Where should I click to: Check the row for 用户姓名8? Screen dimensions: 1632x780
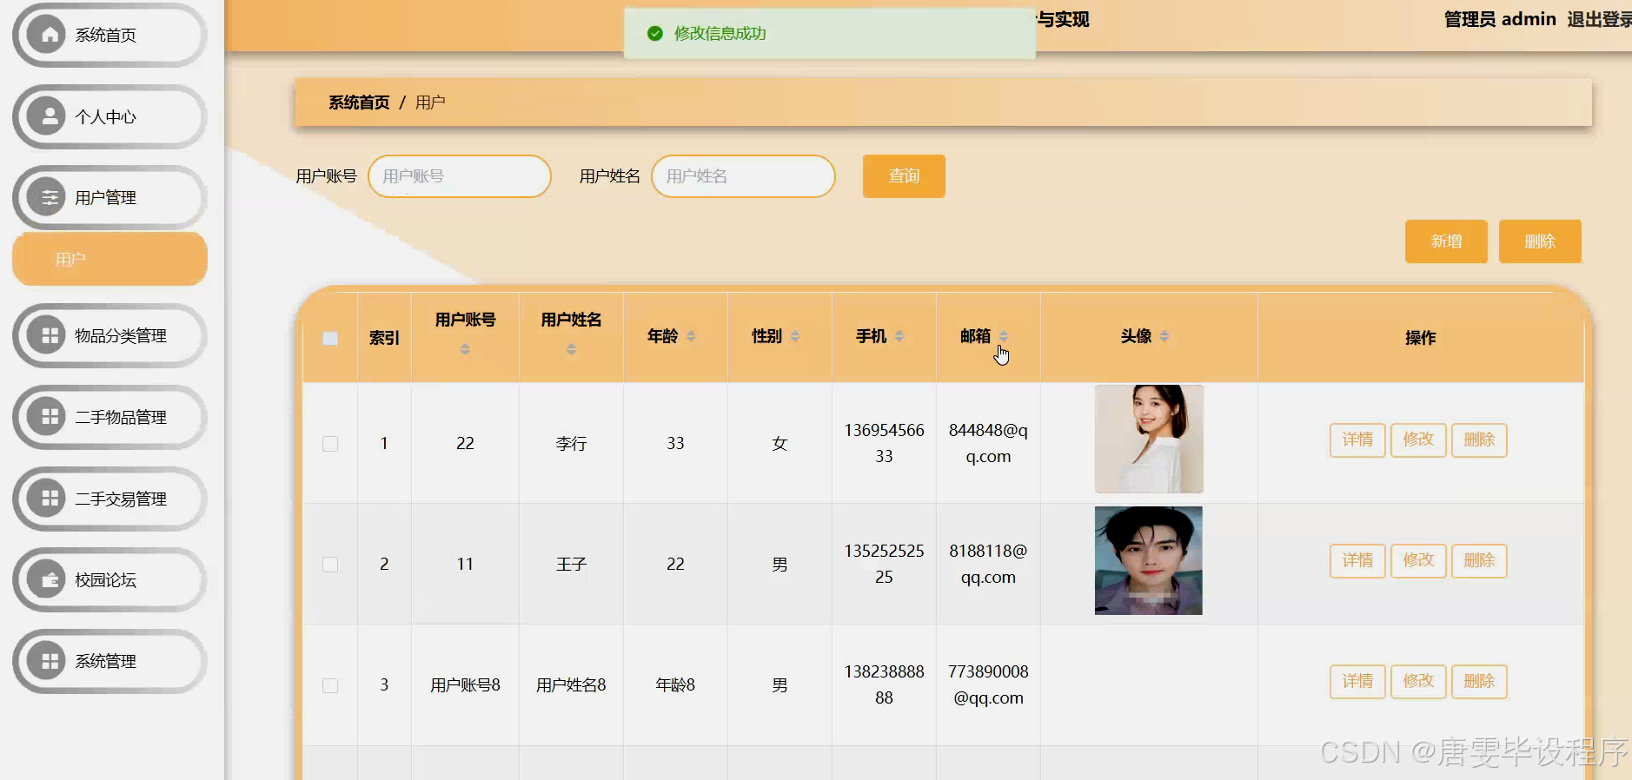pos(330,685)
